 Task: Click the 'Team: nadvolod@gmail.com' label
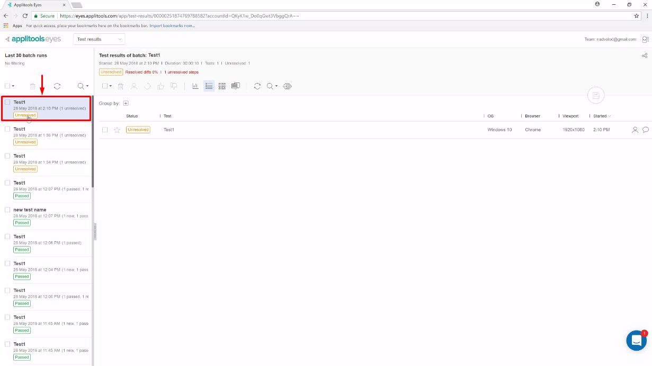pos(610,39)
